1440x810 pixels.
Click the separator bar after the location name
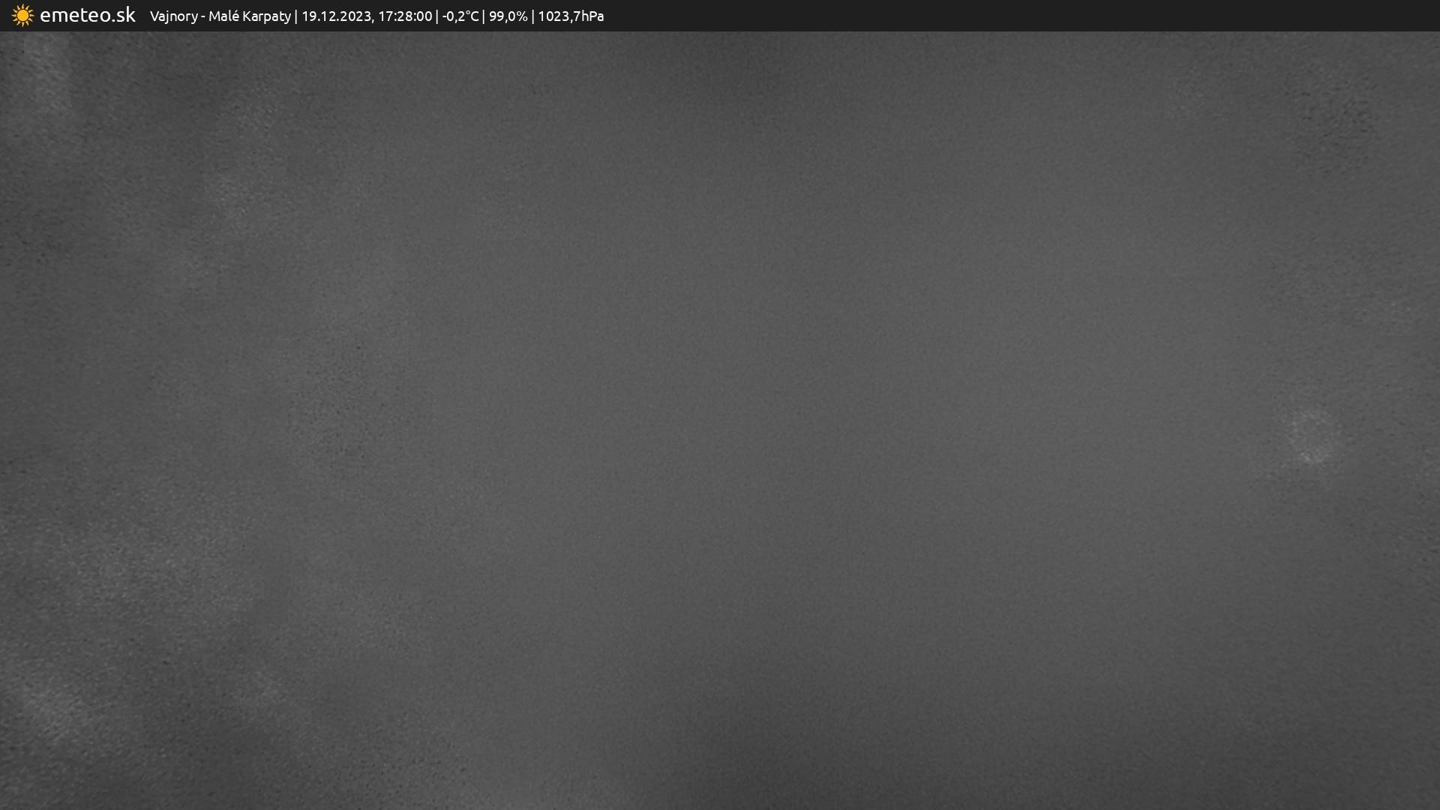click(x=296, y=16)
